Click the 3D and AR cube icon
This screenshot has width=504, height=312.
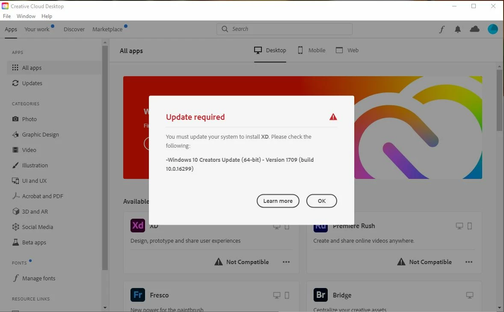16,211
